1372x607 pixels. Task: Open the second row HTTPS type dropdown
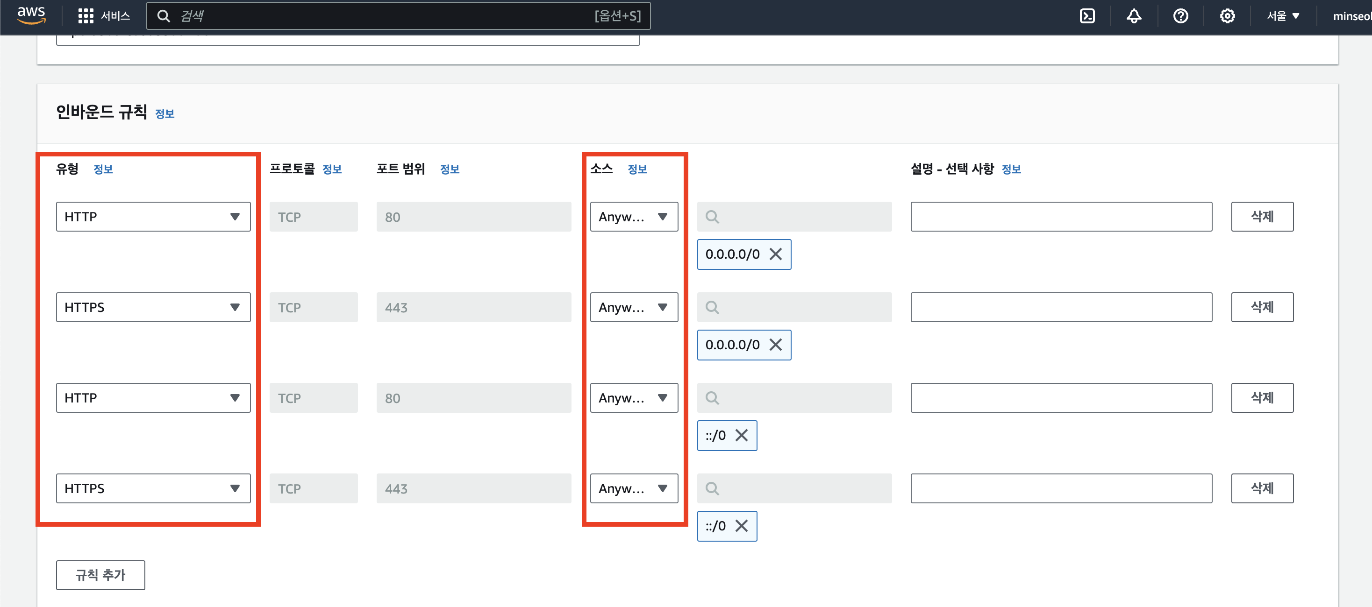(x=153, y=307)
